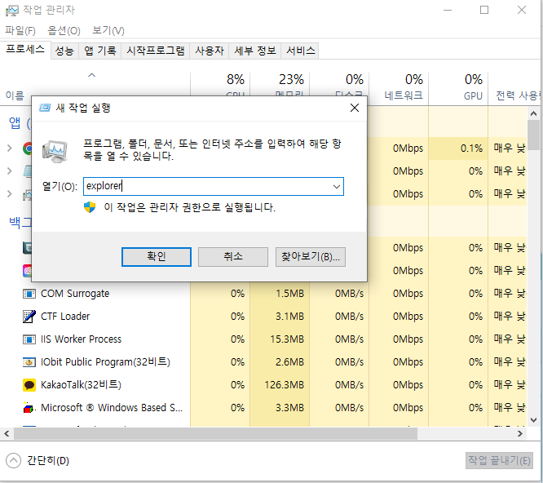Click the KakaoTalk speech bubble icon

(x=29, y=385)
